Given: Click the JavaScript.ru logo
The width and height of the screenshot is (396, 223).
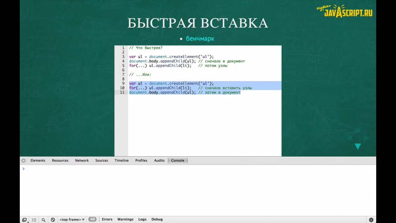Looking at the screenshot, I should pyautogui.click(x=345, y=11).
